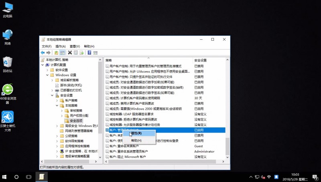Click the network tray icon
Screen dimensions: 321x182
[257, 177]
